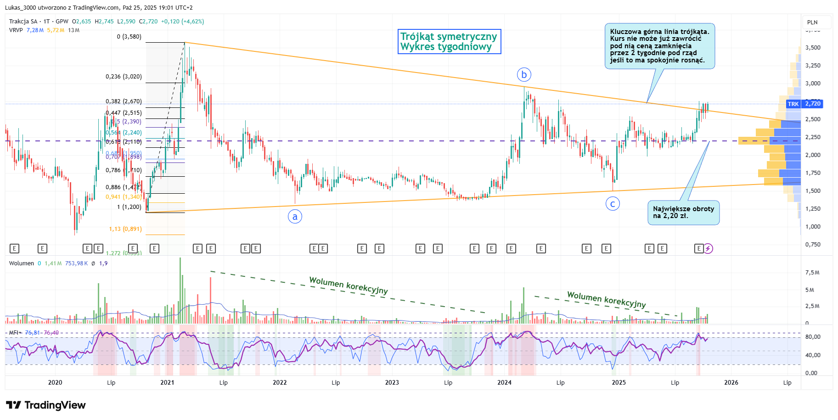Select the VRVP indicator legend

click(x=16, y=30)
